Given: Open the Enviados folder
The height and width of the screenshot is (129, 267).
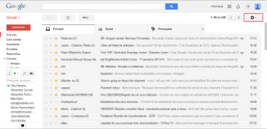Looking at the screenshot, I should 12,49.
